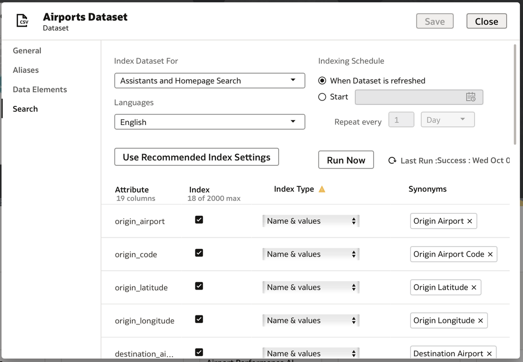Click the Attribute column header

[x=132, y=190]
